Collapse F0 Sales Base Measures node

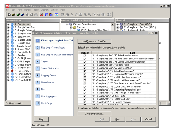(x=67, y=24)
